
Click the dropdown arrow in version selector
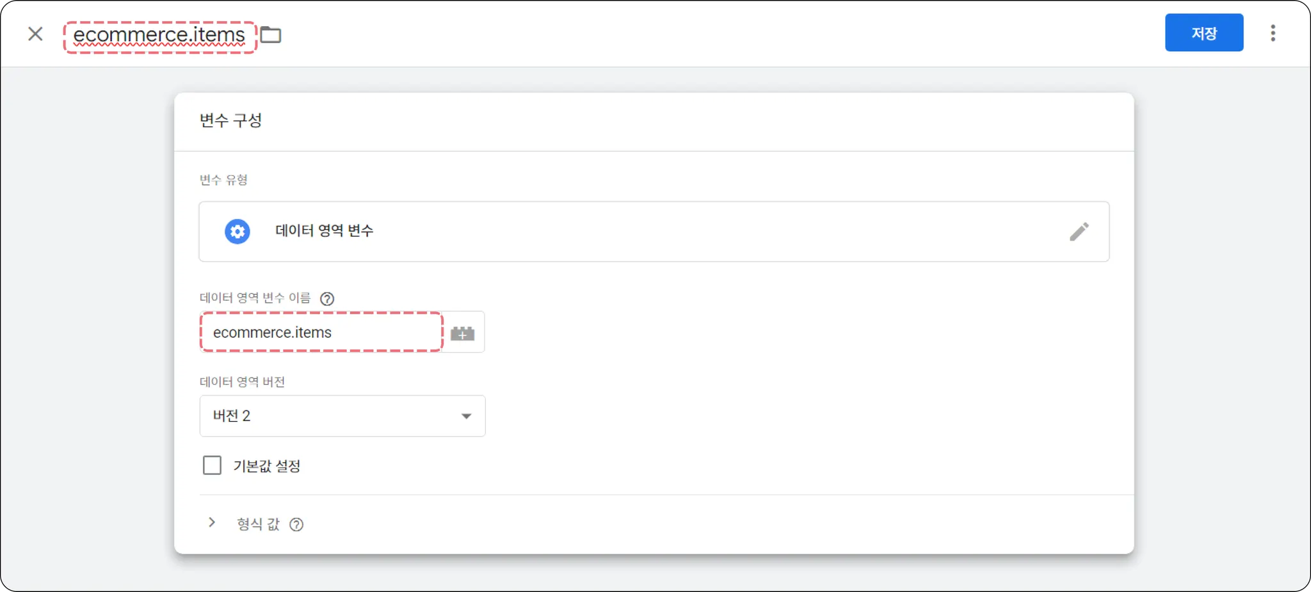466,417
